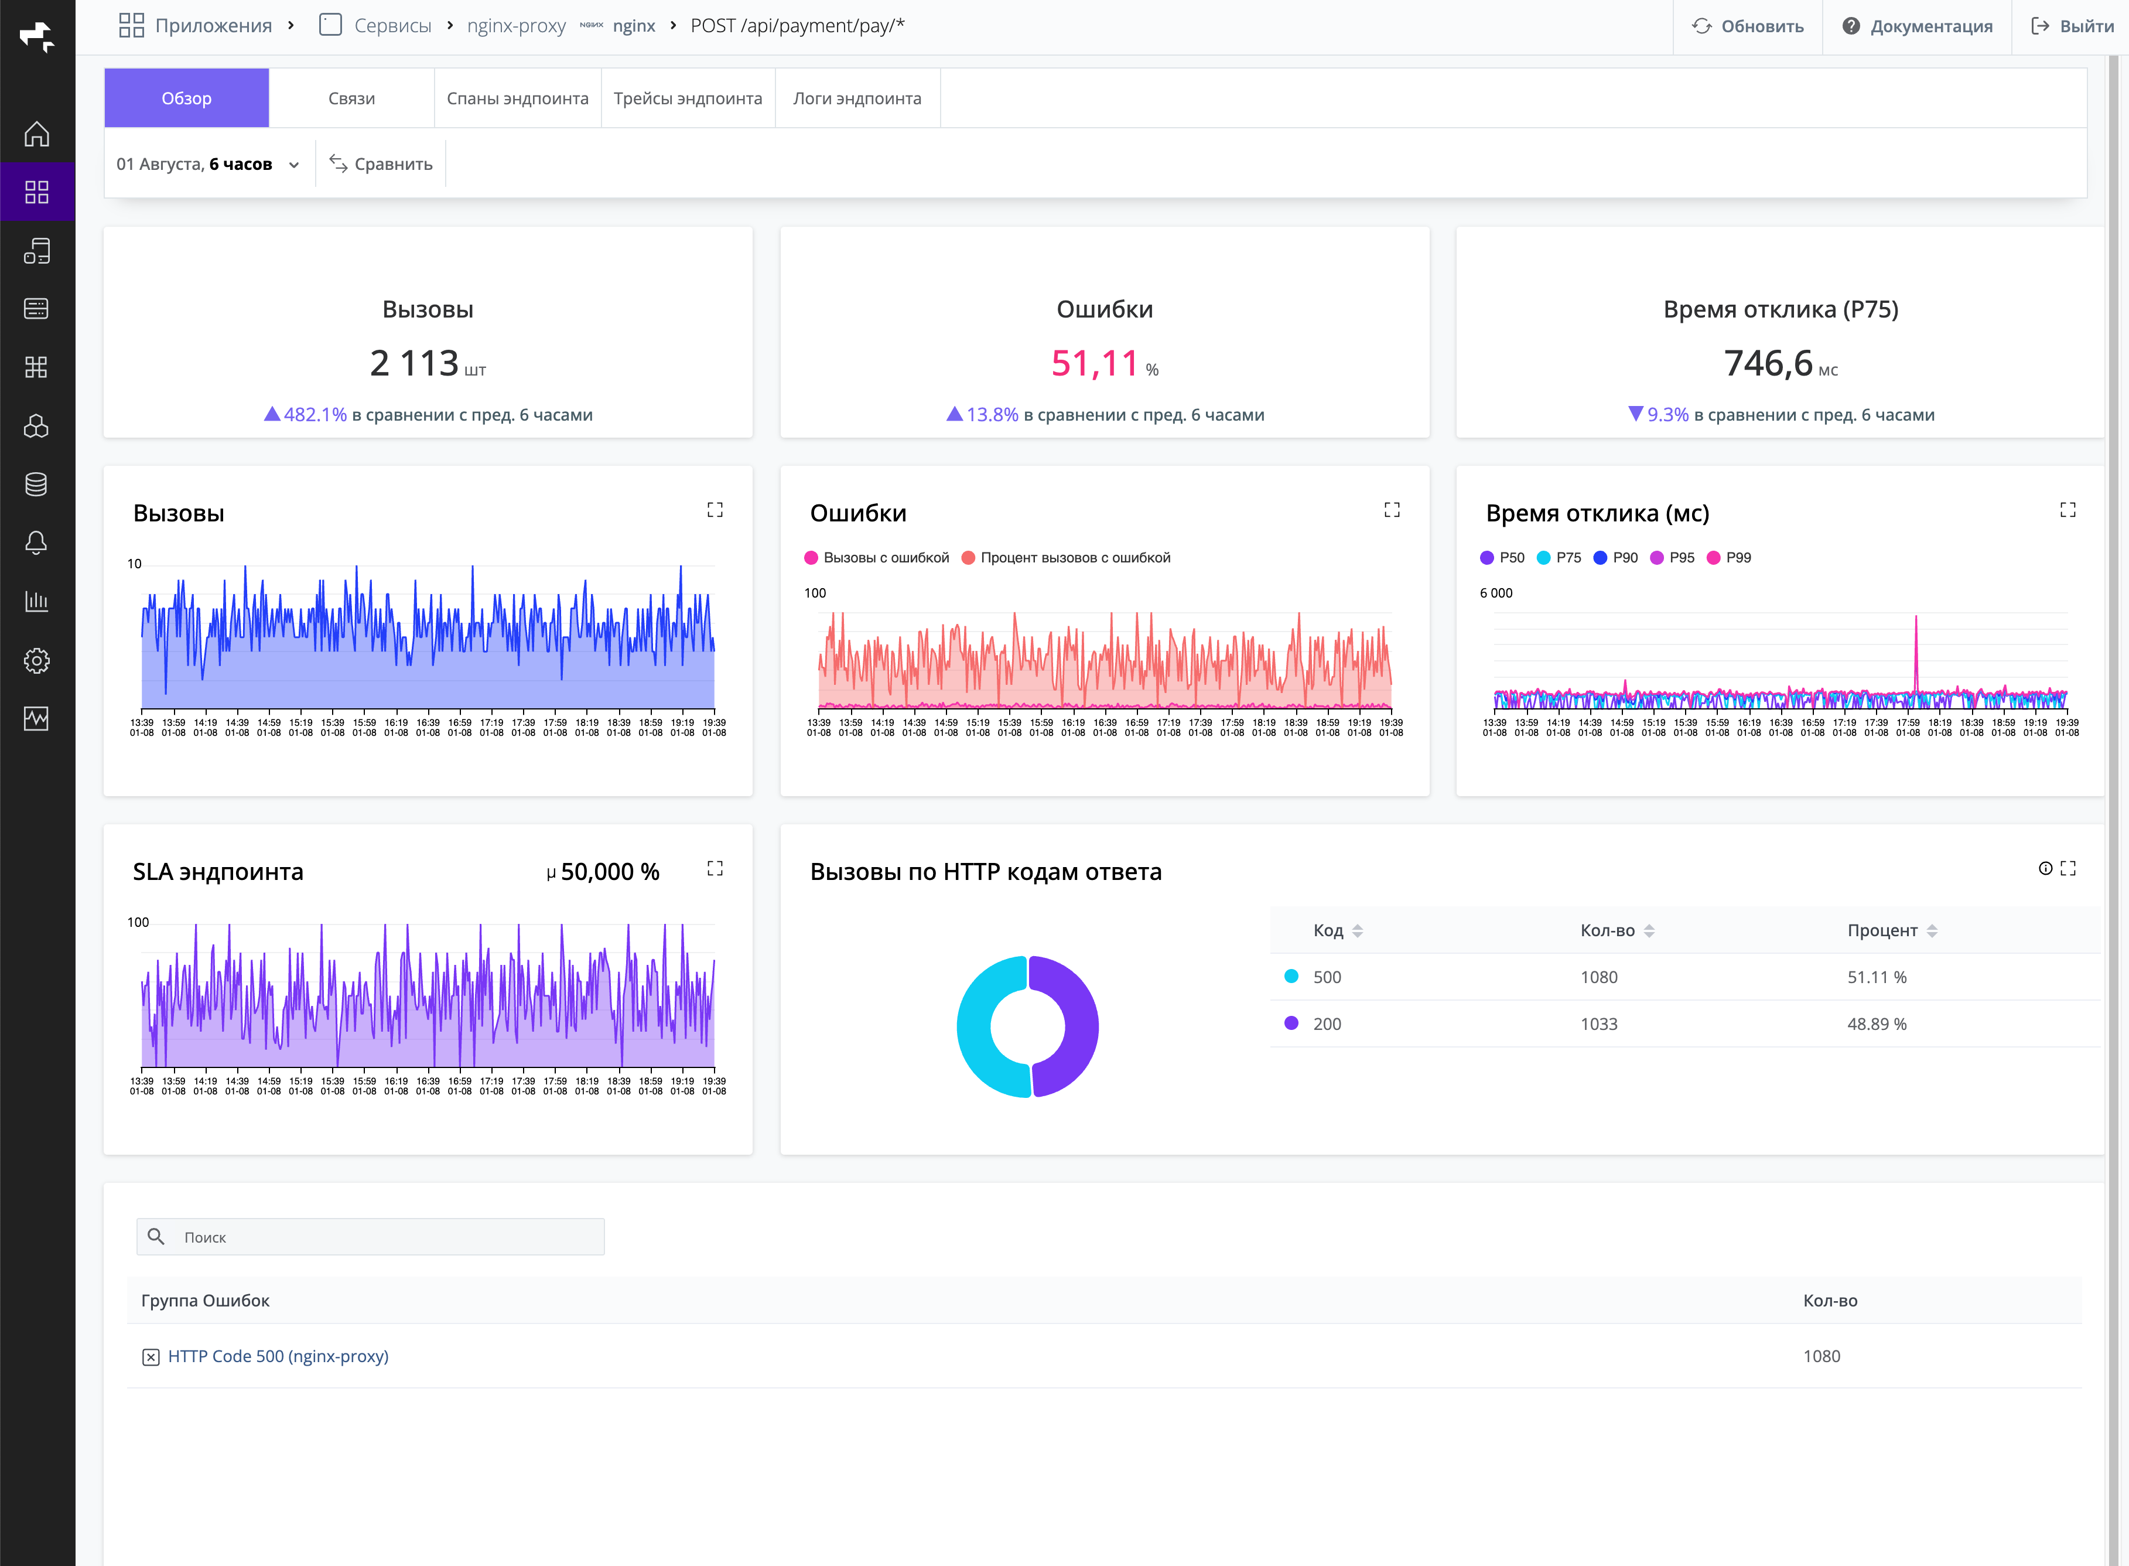Open the Документация link
The image size is (2129, 1566).
tap(1918, 26)
